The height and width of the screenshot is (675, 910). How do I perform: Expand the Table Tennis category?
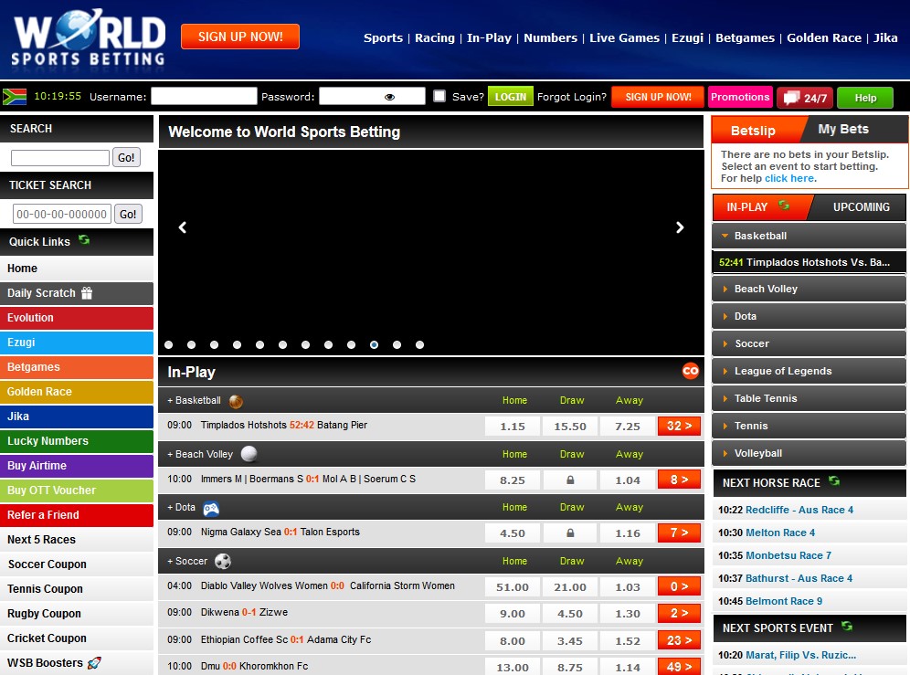809,398
